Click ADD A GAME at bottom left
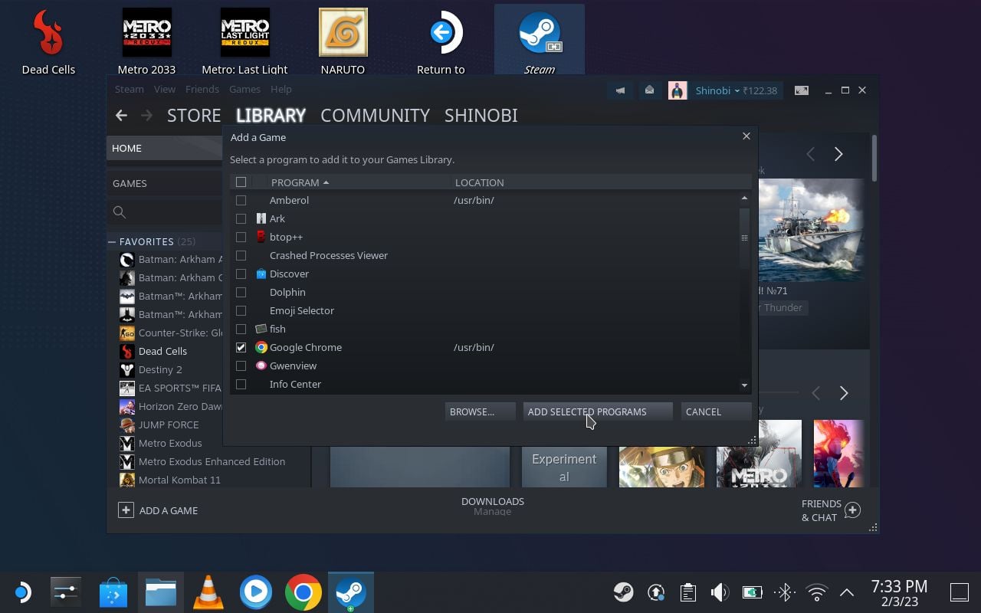This screenshot has width=981, height=613. 158,510
